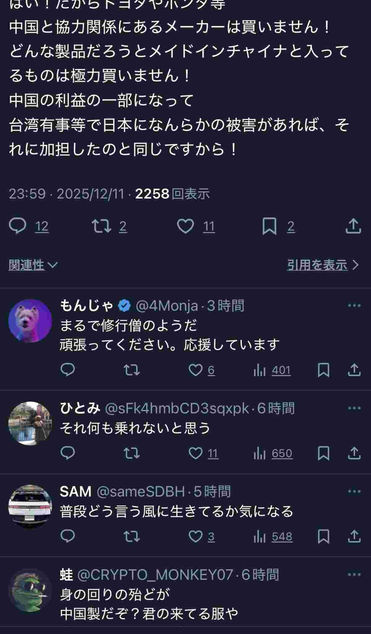The height and width of the screenshot is (634, 371).
Task: Open 引用を表示 quotes link
Action: point(322,265)
